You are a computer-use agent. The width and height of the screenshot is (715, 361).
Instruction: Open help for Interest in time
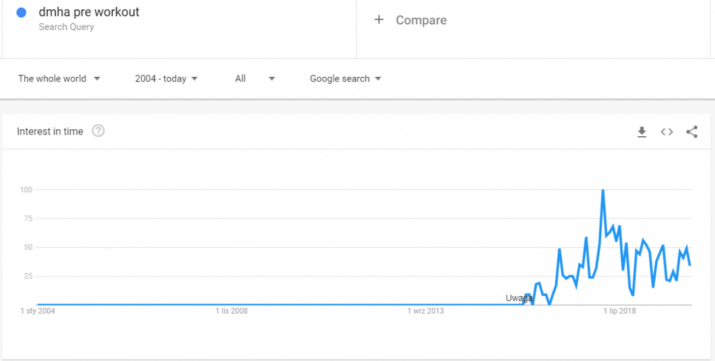pyautogui.click(x=98, y=131)
